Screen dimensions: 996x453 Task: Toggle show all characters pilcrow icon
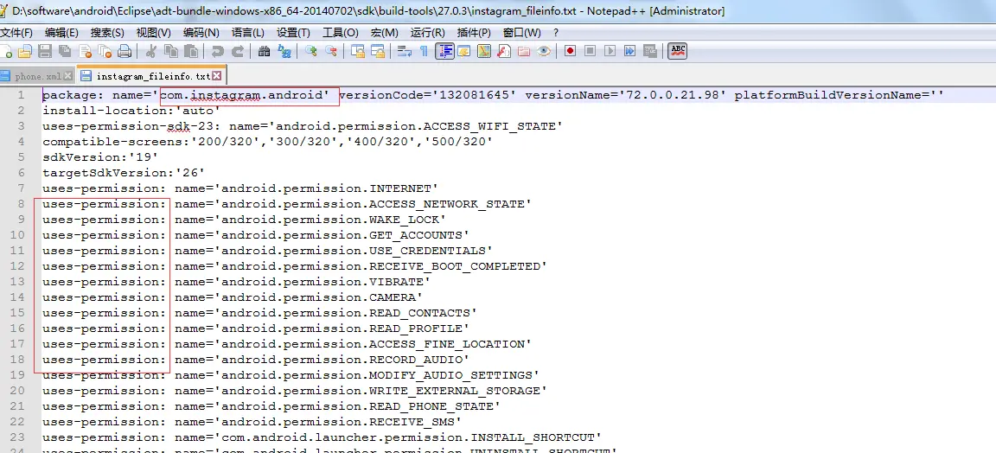tap(424, 52)
